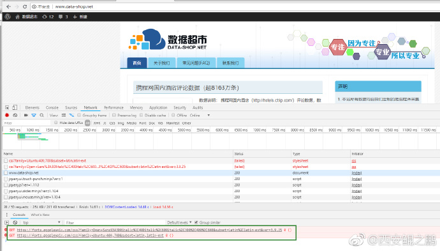440x251 pixels.
Task: Open the Performance tab
Action: (x=114, y=108)
